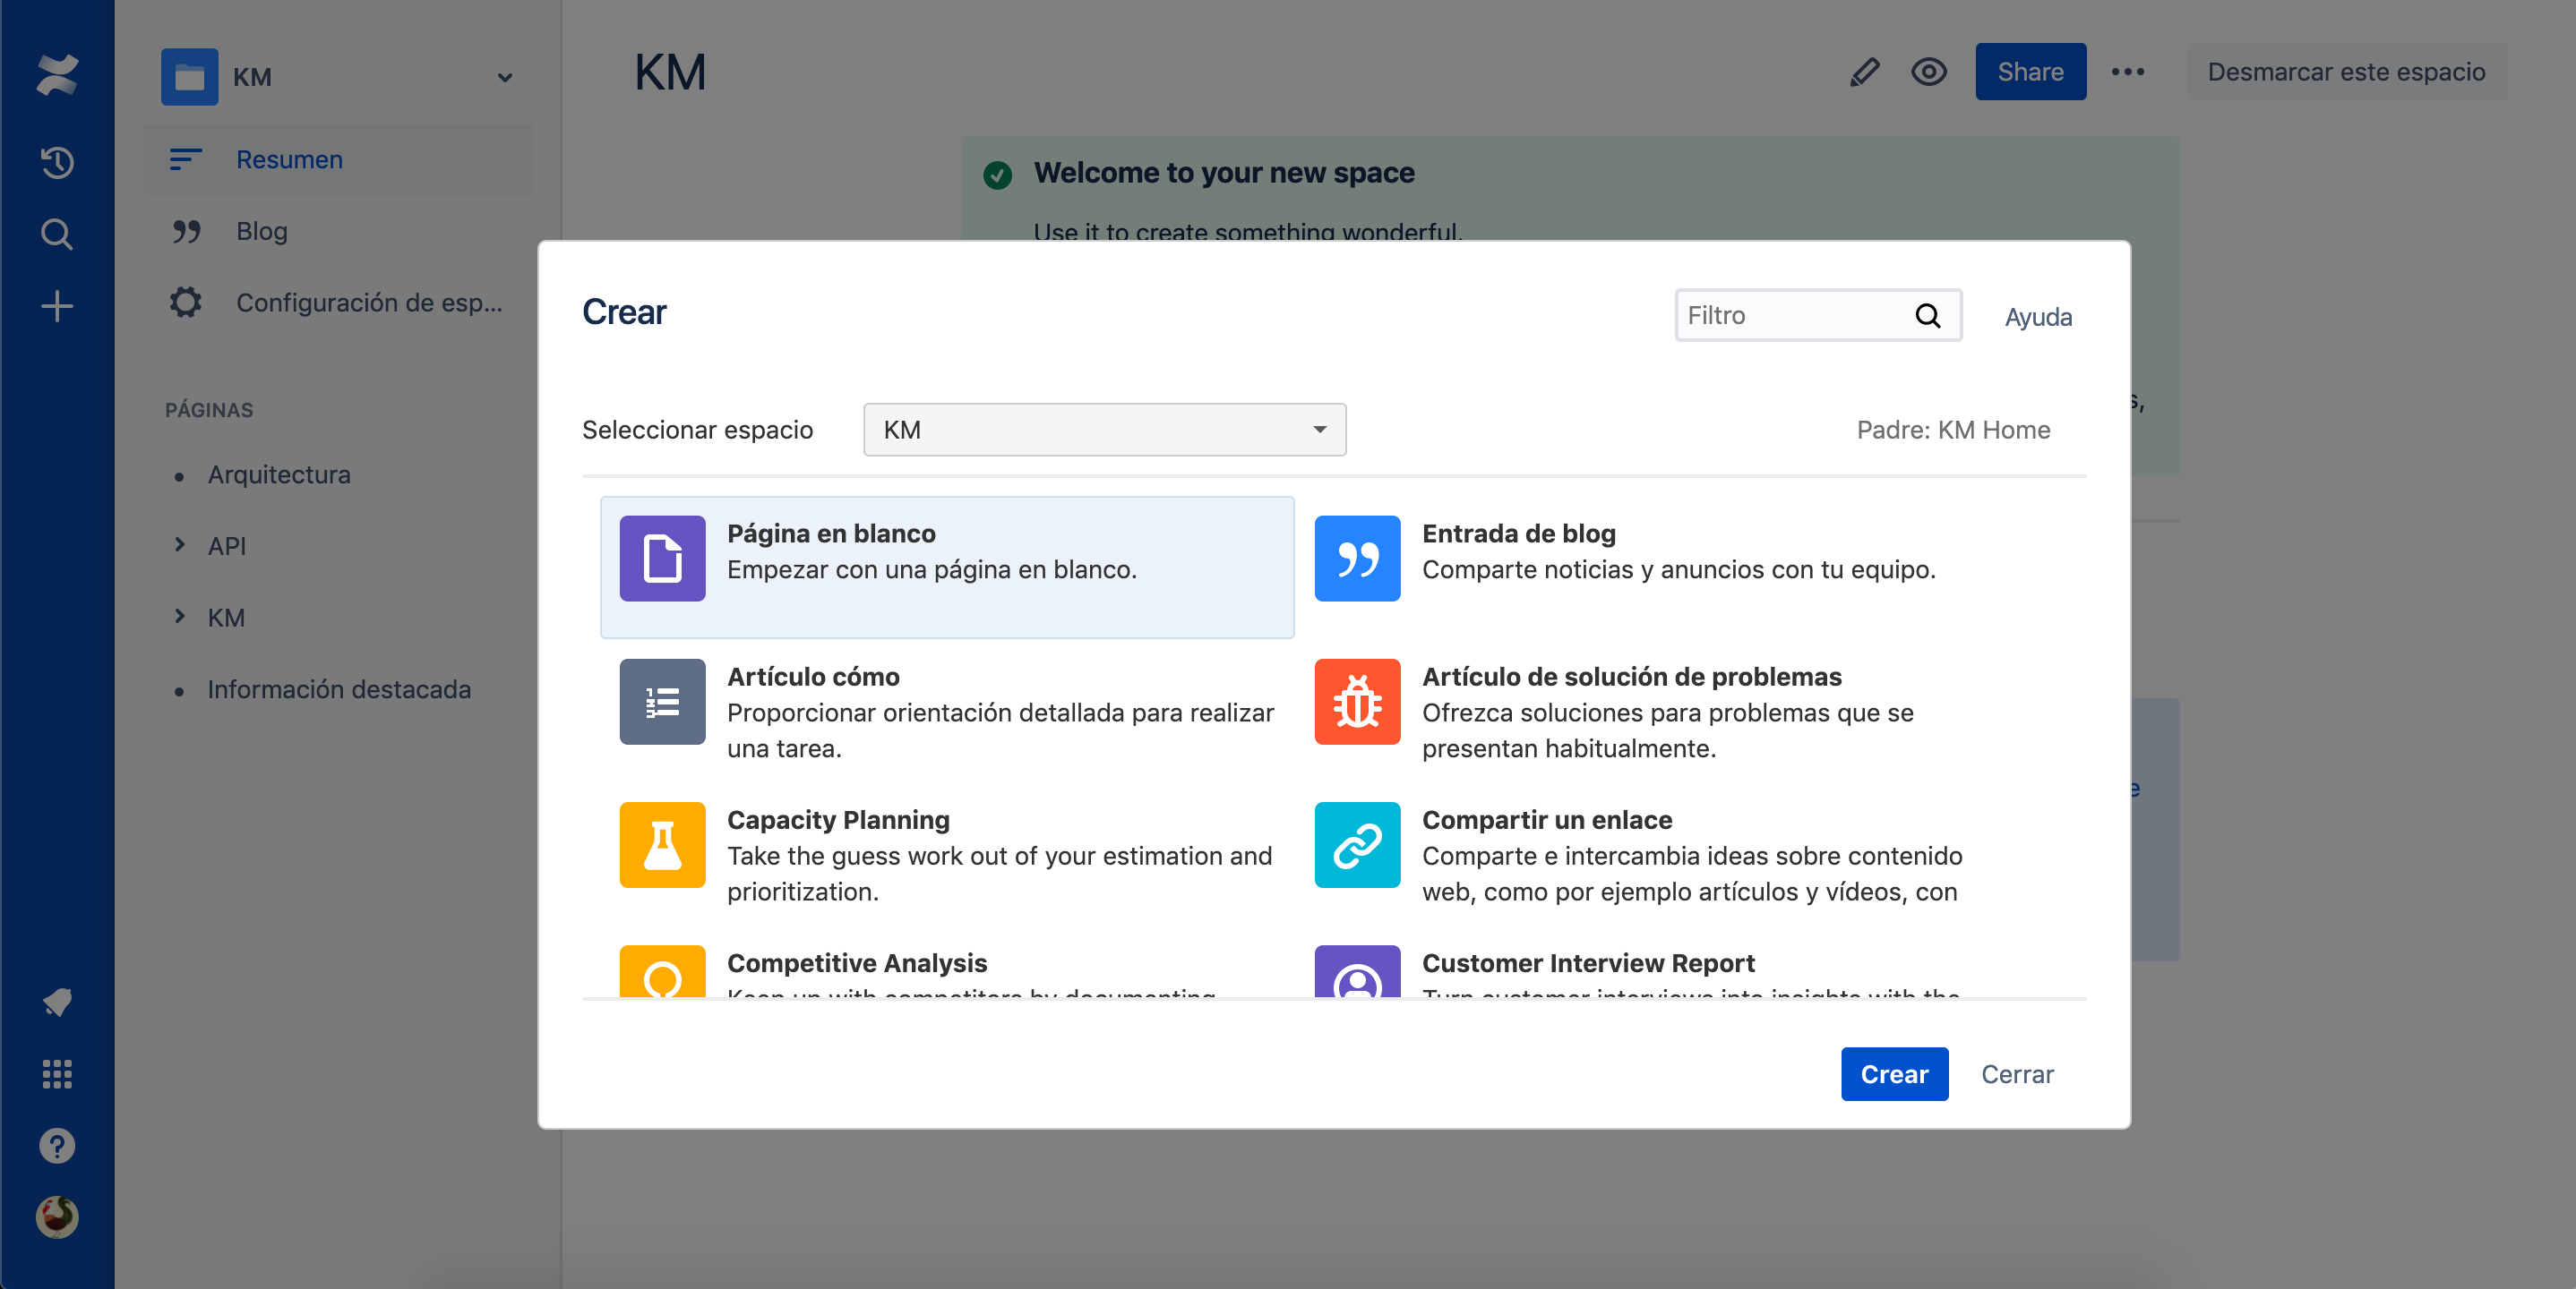Click the plus create icon in sidebar
Screen dimensions: 2576x1289
pyautogui.click(x=57, y=306)
